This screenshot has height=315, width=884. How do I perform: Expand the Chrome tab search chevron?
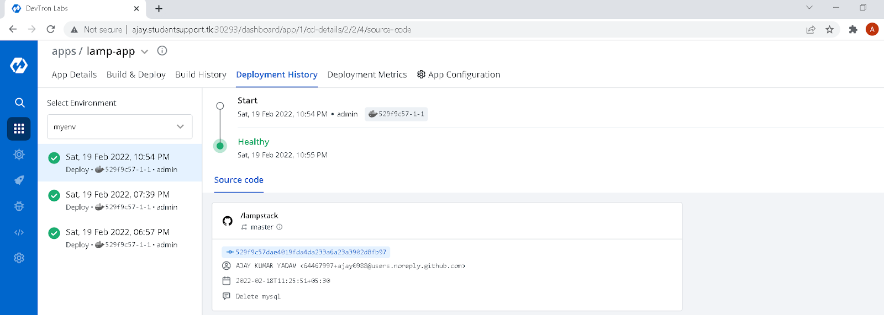809,8
